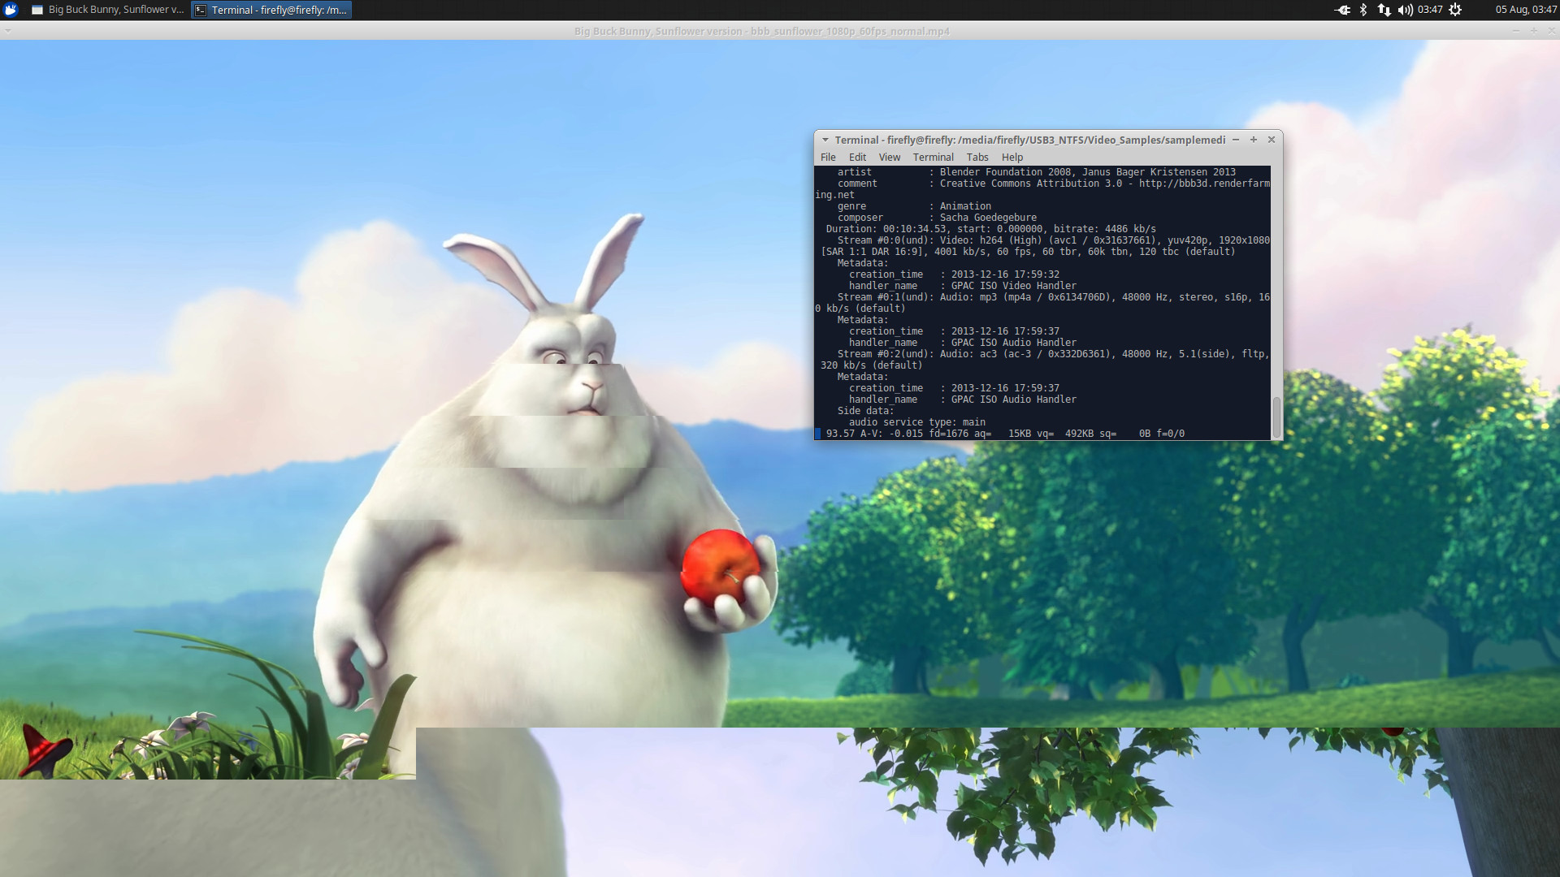Open the Edit menu in Terminal
1560x877 pixels.
pyautogui.click(x=857, y=158)
